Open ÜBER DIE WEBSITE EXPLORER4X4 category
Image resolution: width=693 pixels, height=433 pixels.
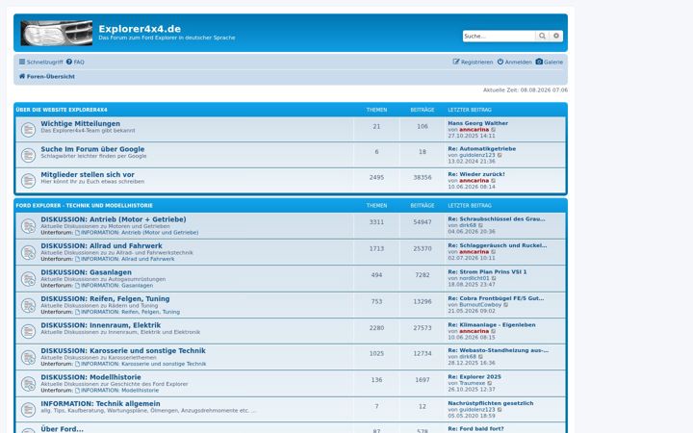[x=62, y=110]
